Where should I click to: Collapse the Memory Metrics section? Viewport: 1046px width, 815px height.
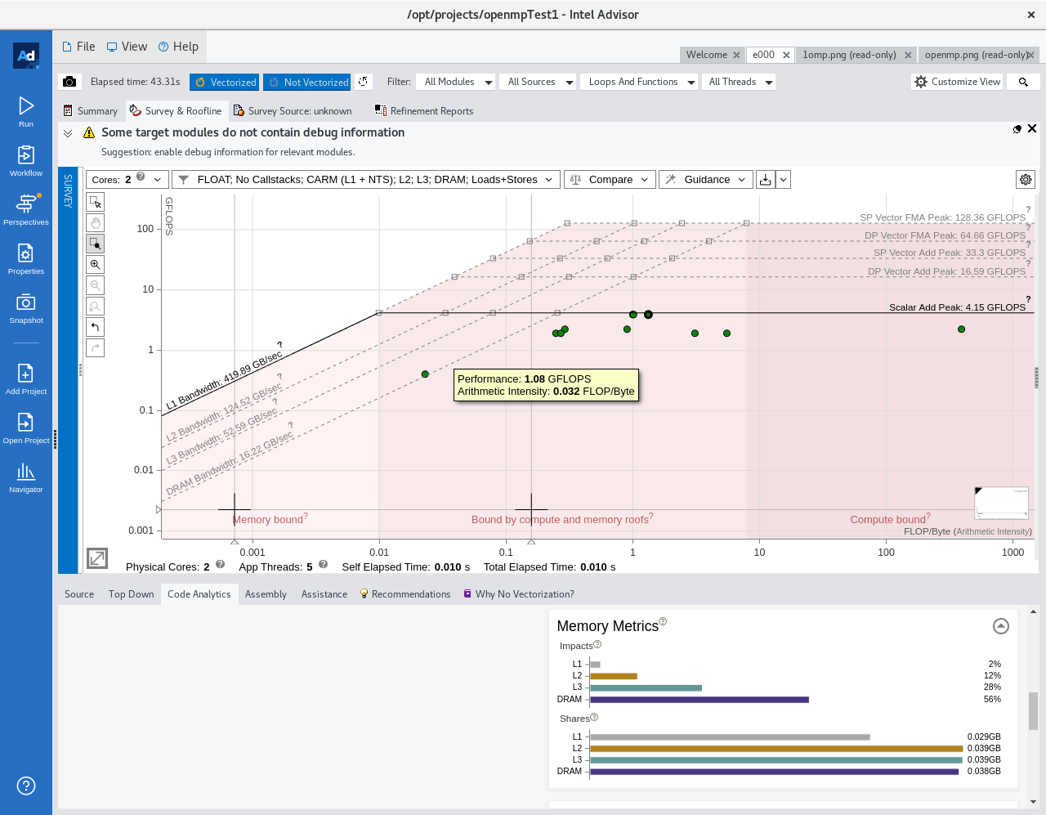coord(1001,626)
